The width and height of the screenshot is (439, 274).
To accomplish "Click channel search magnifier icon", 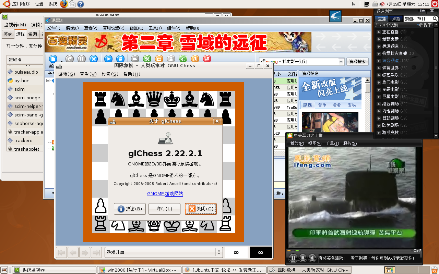I will (x=435, y=19).
